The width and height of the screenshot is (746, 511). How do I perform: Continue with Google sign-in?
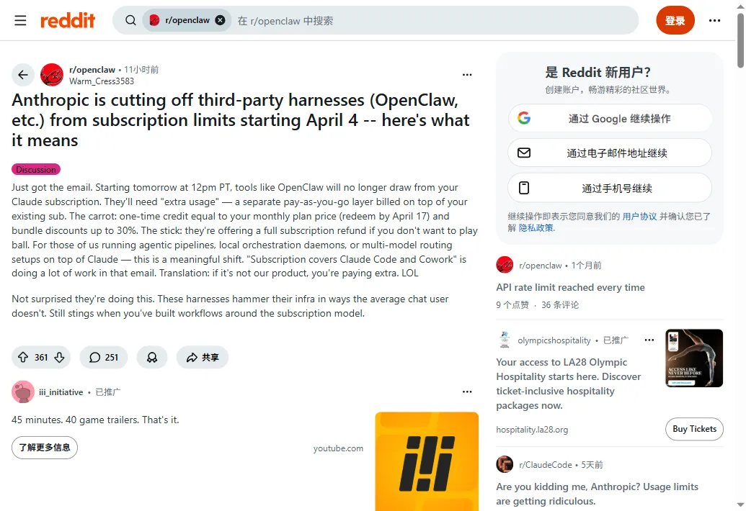610,118
